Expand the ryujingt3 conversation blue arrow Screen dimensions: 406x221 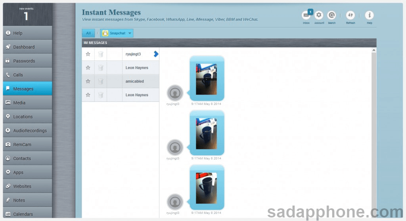(x=156, y=54)
